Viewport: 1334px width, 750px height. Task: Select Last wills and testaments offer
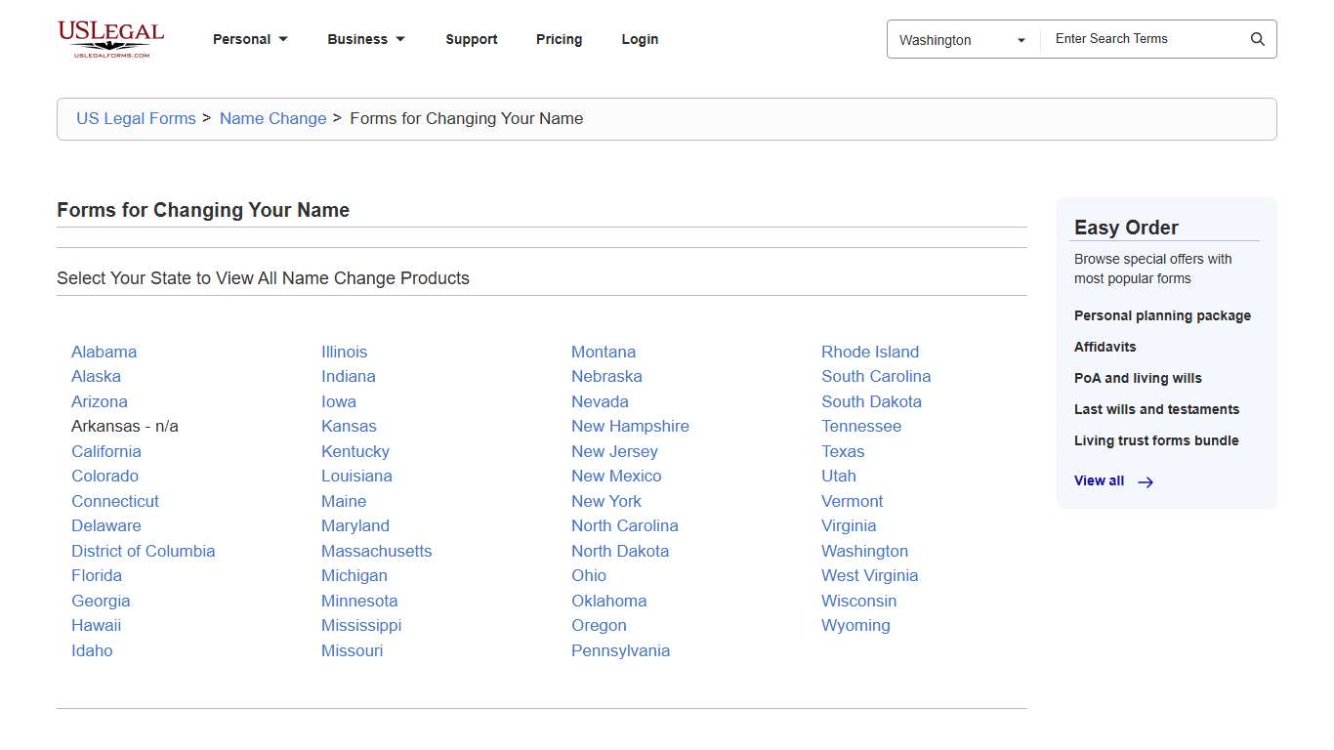[1156, 409]
